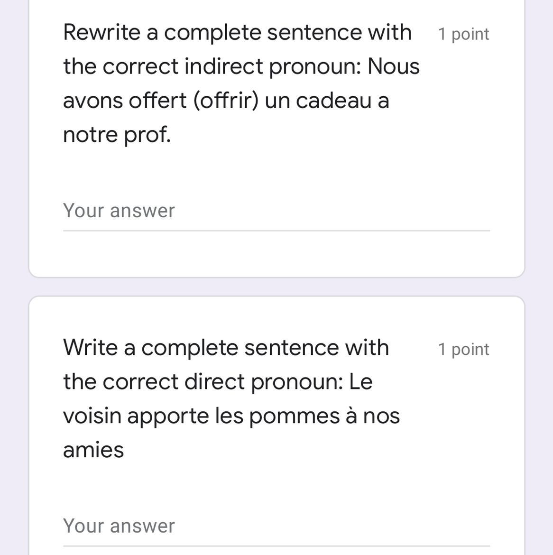The width and height of the screenshot is (553, 555).
Task: Select the "Write a complete sentence with" heading line
Action: click(x=226, y=348)
